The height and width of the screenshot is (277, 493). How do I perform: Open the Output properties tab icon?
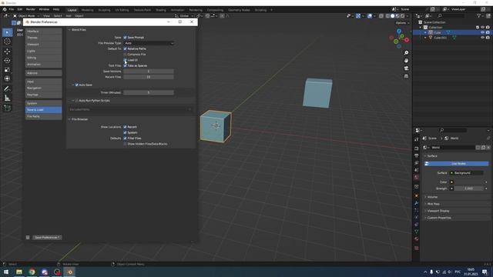417,155
